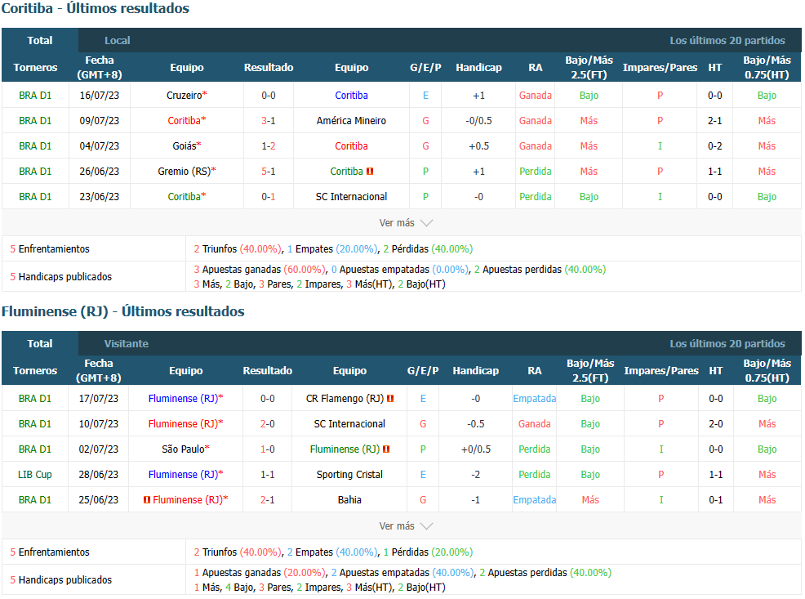
Task: Click the Coritiba 'Handicap' column header
Action: (478, 67)
